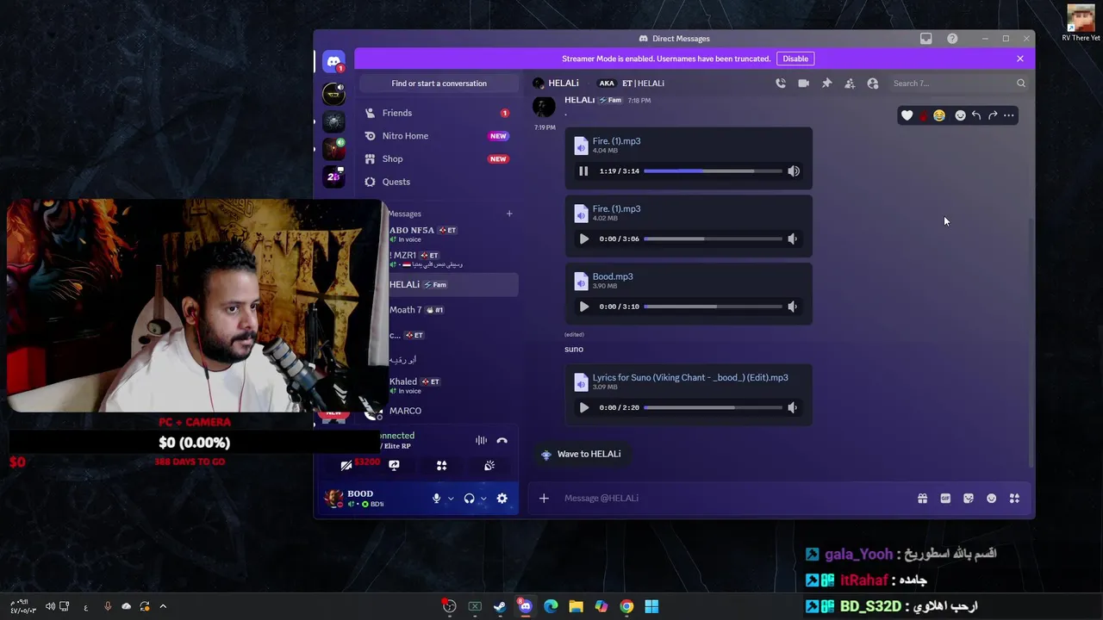
Task: Open Discord home direct messages button
Action: point(333,62)
